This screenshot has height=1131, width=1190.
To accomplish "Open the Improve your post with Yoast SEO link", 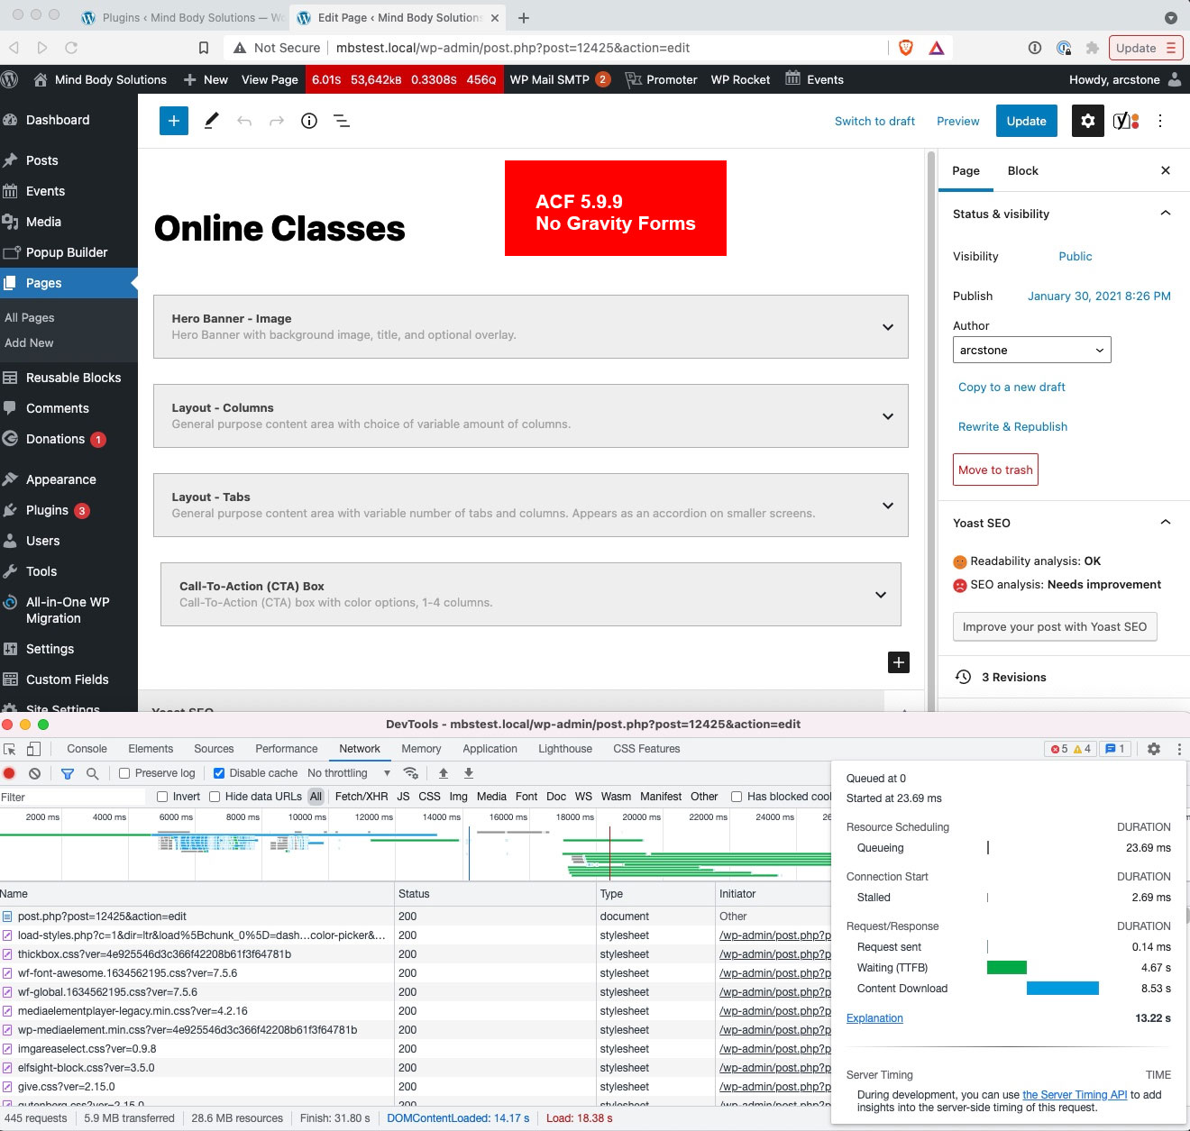I will [x=1054, y=626].
